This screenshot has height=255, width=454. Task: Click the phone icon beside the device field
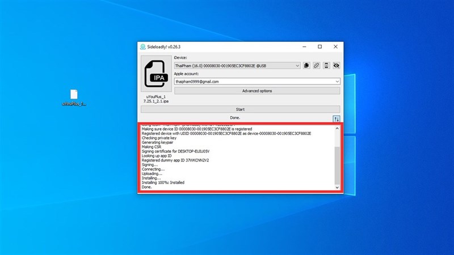tap(326, 66)
